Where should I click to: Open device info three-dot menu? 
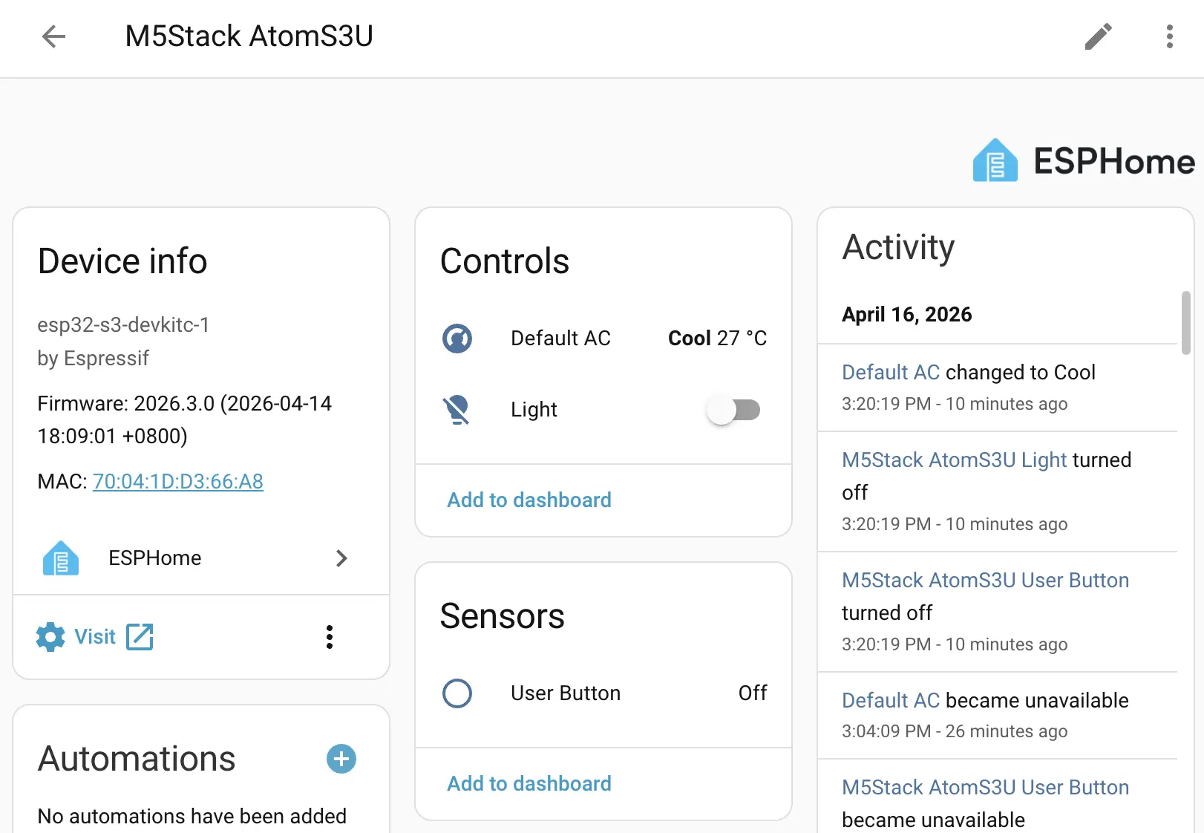(330, 637)
